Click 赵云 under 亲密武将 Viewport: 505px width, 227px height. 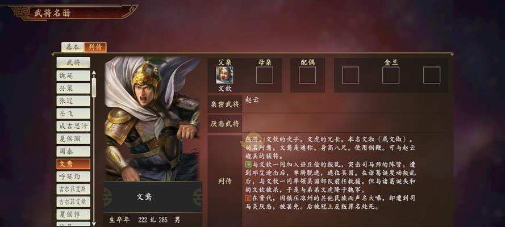pyautogui.click(x=252, y=100)
